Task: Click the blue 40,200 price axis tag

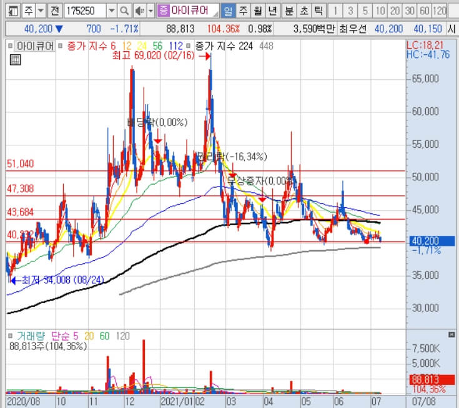Action: point(432,241)
